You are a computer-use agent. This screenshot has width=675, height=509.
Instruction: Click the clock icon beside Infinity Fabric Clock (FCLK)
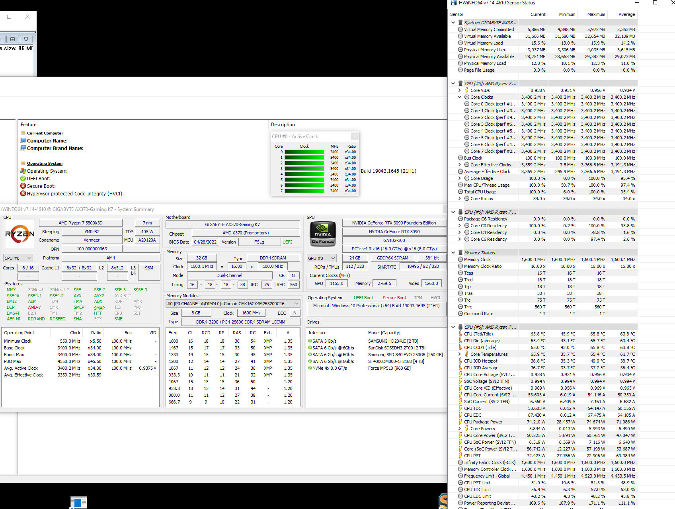pyautogui.click(x=460, y=462)
